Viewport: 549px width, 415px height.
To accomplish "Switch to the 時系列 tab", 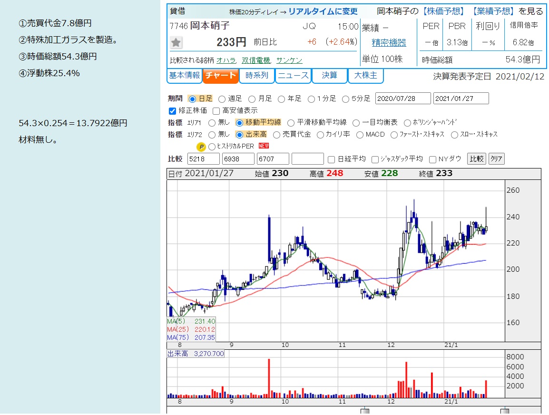I will [257, 76].
